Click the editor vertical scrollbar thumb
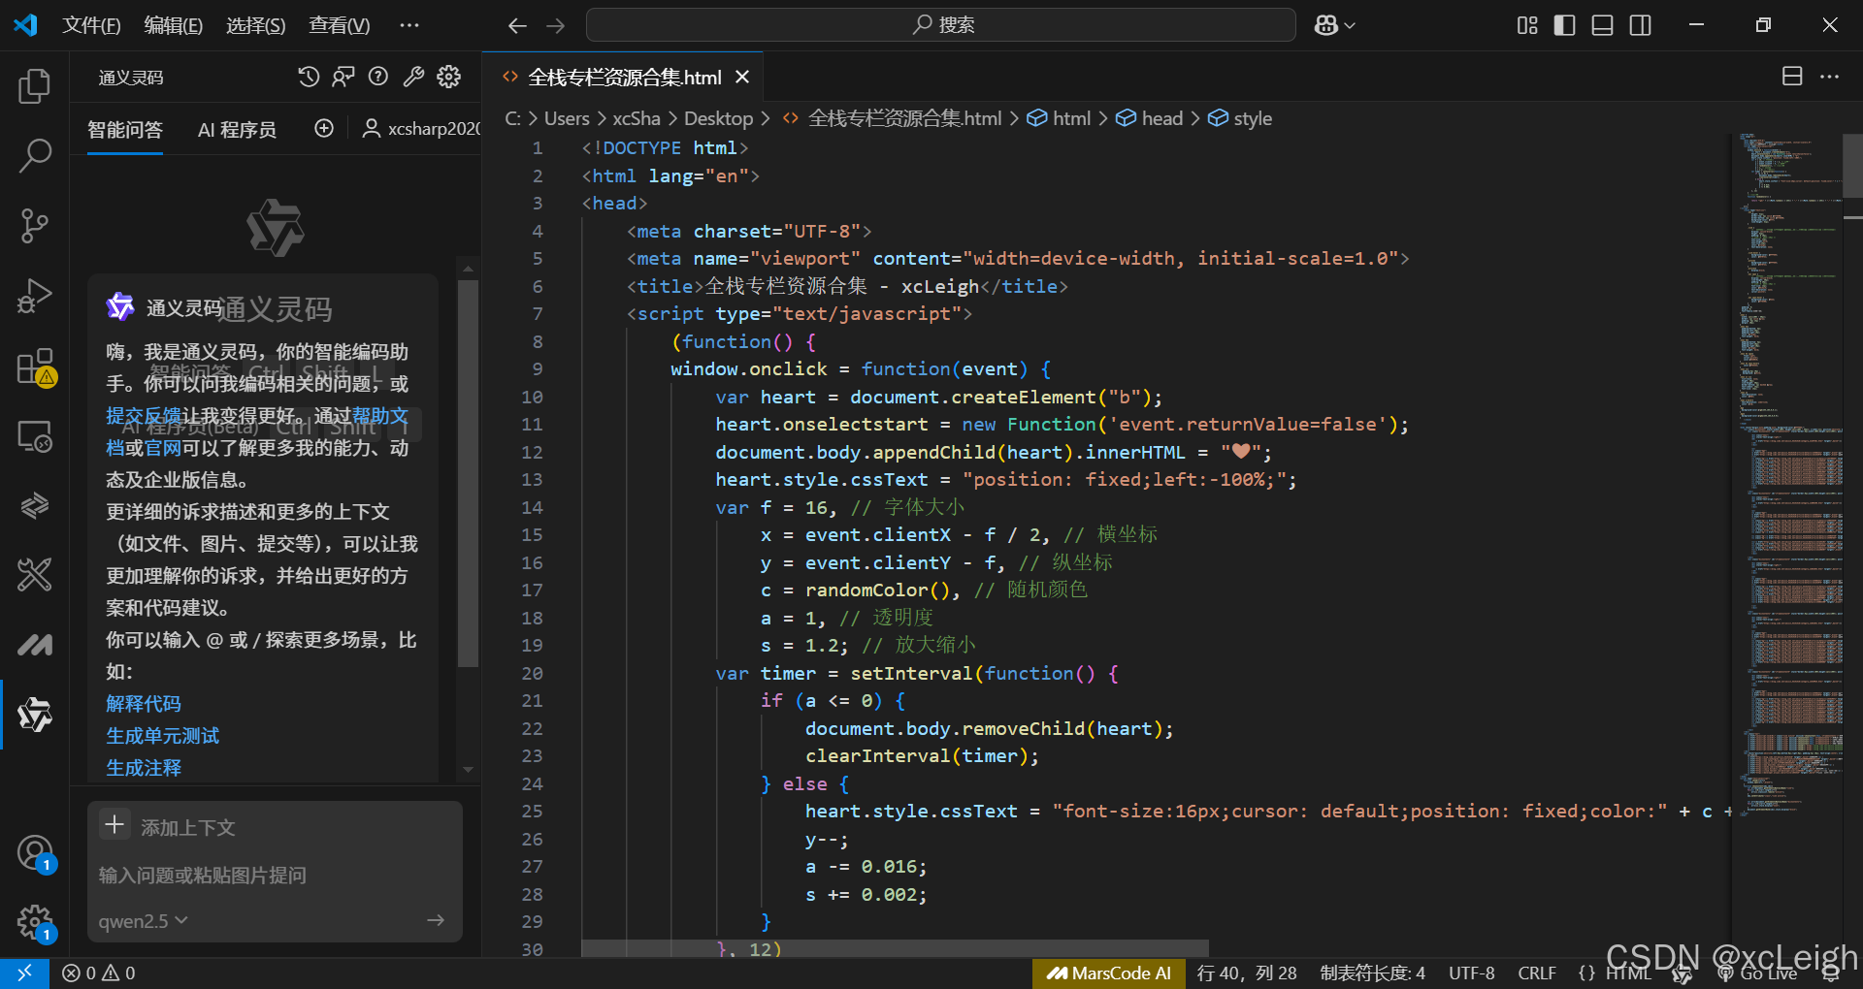This screenshot has height=989, width=1863. (x=1852, y=166)
